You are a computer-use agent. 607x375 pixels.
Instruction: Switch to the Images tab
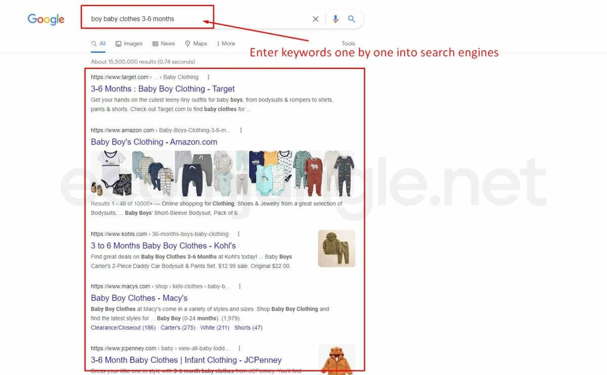coord(129,43)
